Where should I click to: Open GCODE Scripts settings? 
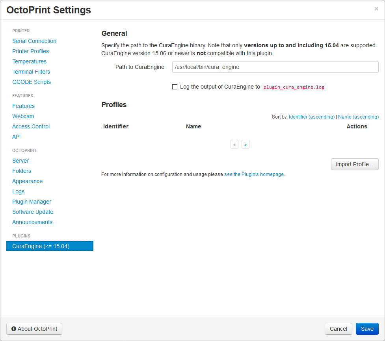click(32, 82)
